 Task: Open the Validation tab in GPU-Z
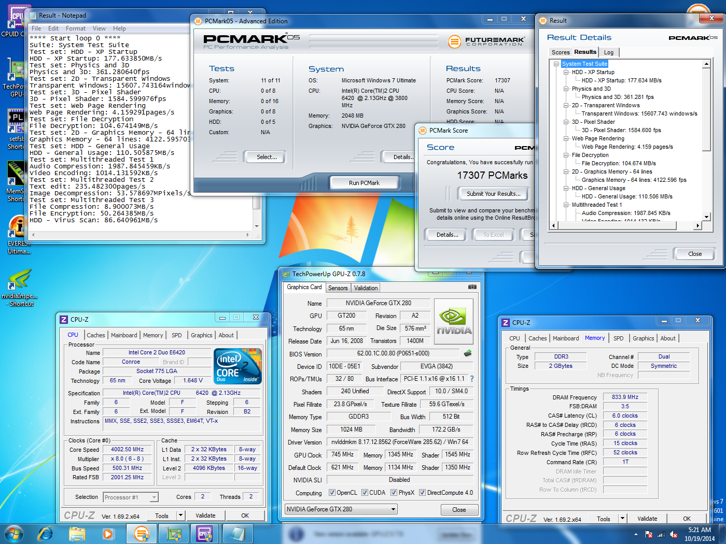[366, 288]
